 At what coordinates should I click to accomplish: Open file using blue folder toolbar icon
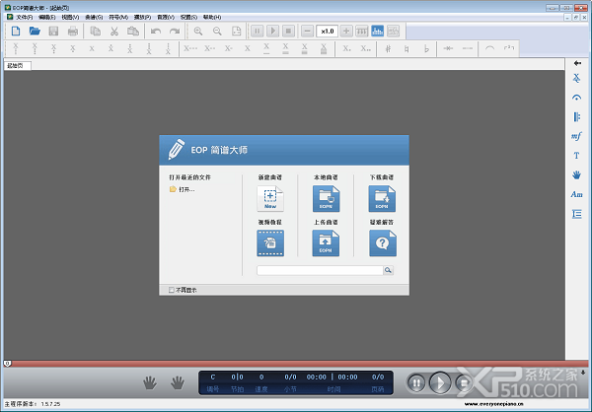pyautogui.click(x=35, y=31)
